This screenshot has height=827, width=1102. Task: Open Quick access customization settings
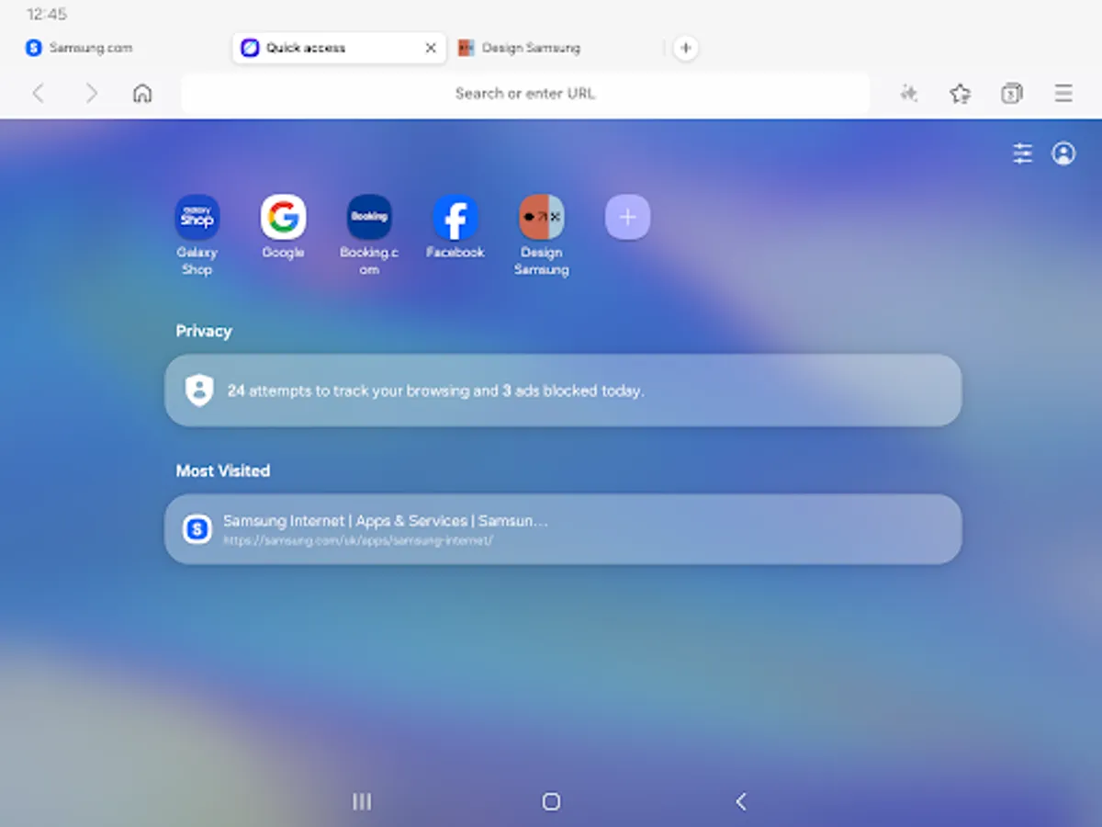click(x=1023, y=153)
